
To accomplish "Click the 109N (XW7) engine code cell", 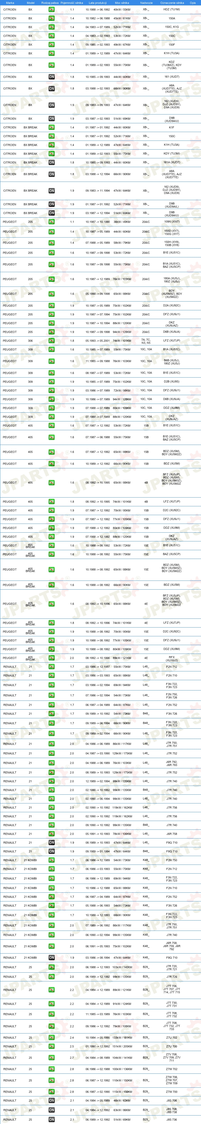I will 171,222.
